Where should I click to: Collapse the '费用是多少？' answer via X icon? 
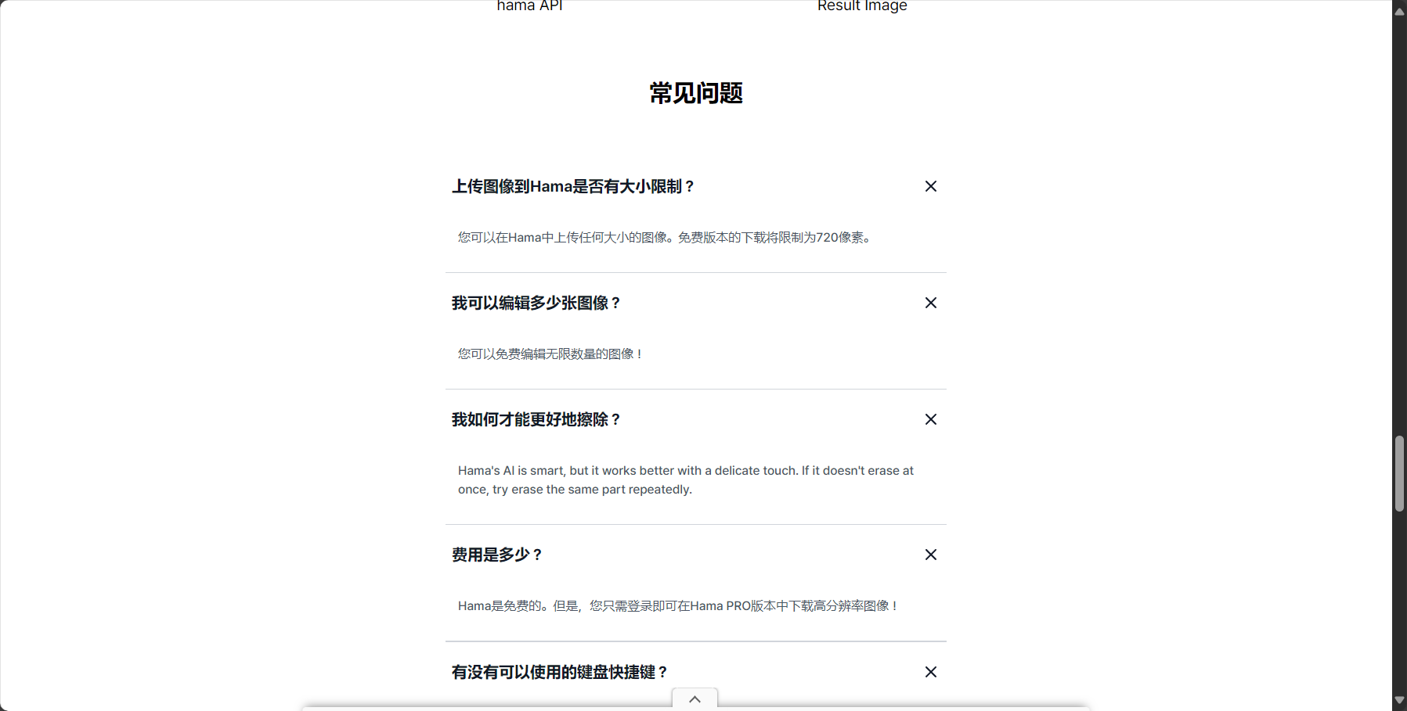point(931,555)
